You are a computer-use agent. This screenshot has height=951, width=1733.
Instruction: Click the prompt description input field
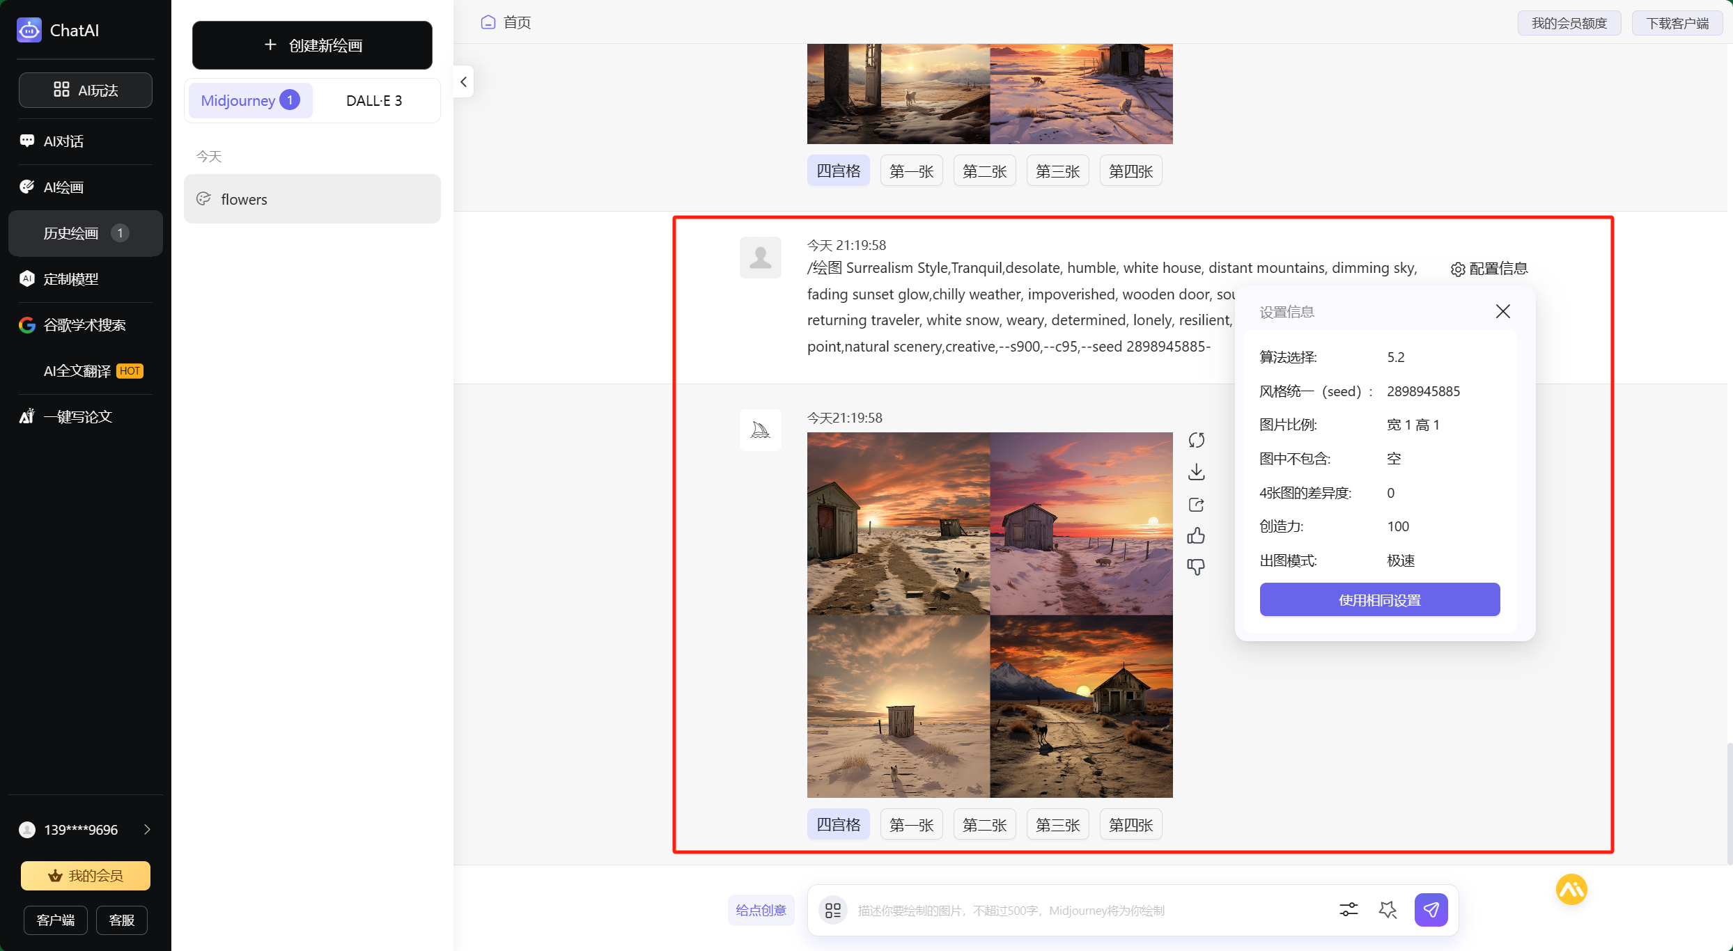(x=1087, y=910)
